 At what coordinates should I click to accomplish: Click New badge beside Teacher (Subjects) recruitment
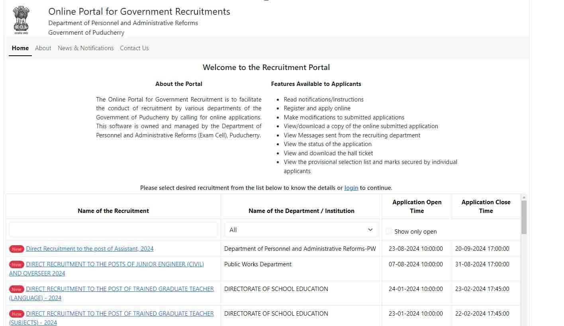pos(17,314)
